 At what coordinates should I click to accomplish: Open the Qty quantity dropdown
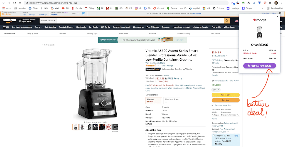click(x=216, y=90)
